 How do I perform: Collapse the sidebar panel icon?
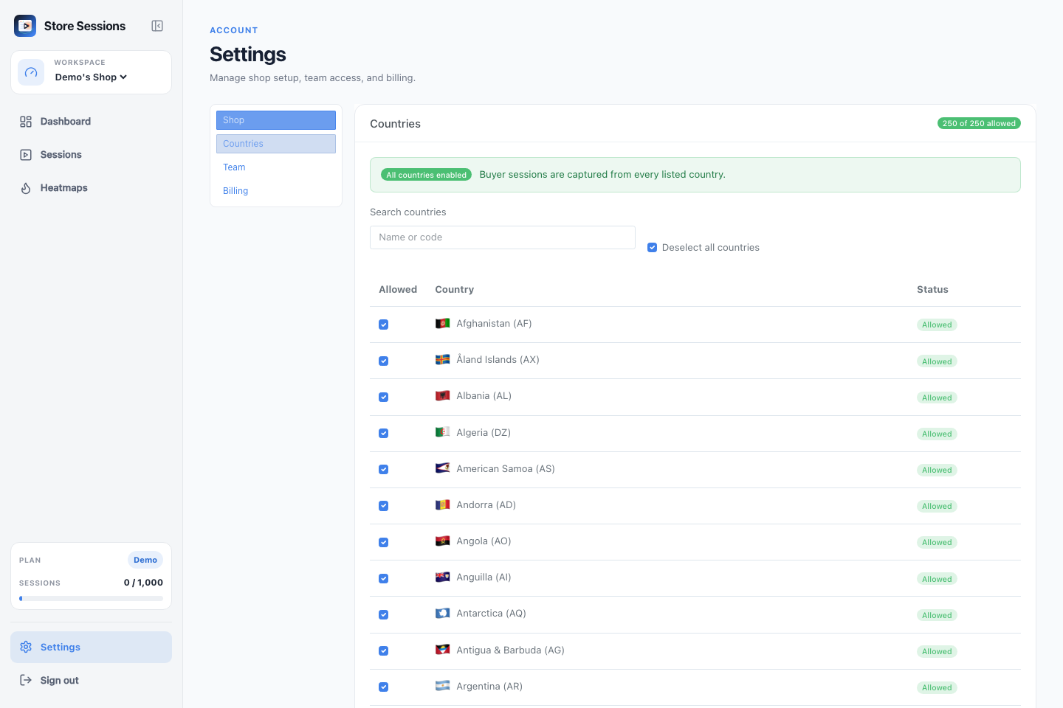157,26
